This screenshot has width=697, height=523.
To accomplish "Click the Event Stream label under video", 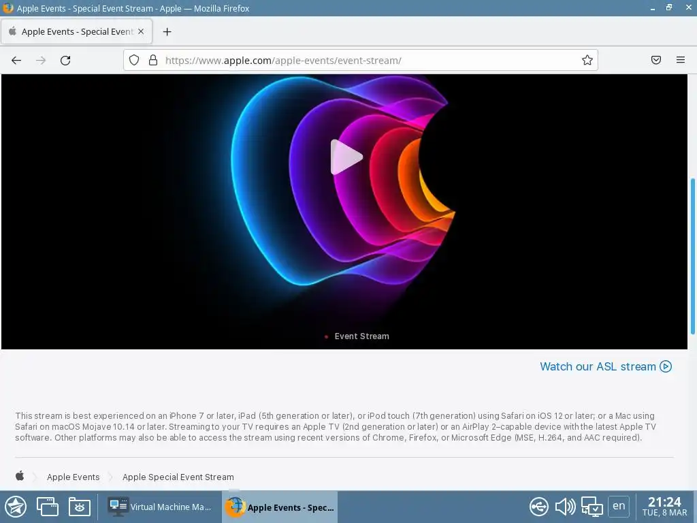I will (362, 336).
